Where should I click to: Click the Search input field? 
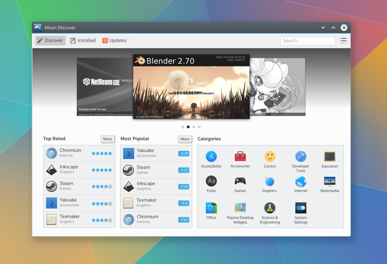tap(307, 41)
